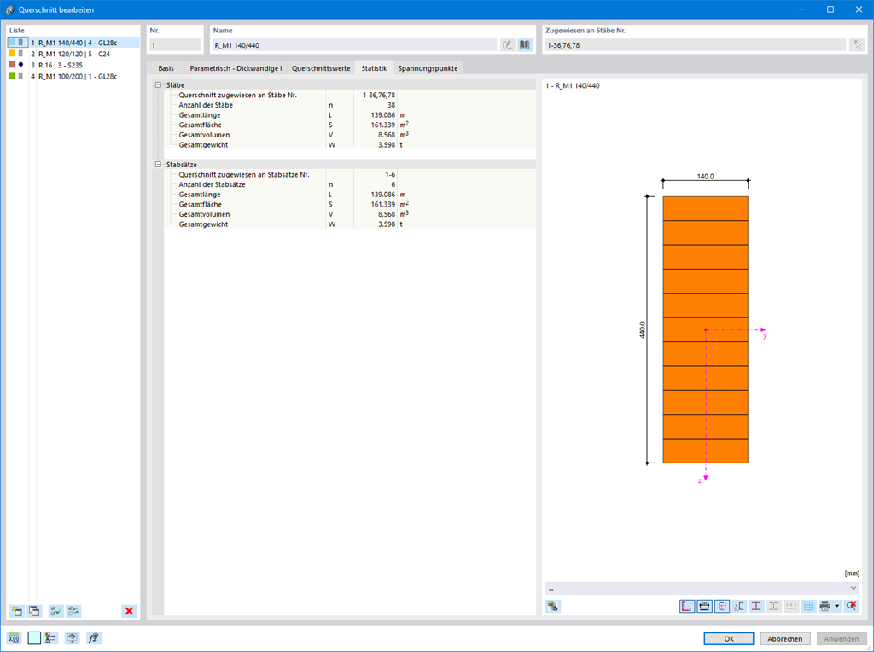Screen dimensions: 874x652
Task: Click Gesamtvolumen row under Stäbe
Action: [x=350, y=135]
